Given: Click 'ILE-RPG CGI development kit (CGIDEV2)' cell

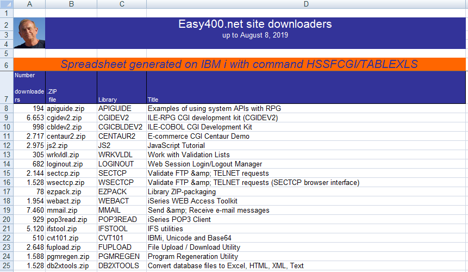Looking at the screenshot, I should (x=306, y=118).
